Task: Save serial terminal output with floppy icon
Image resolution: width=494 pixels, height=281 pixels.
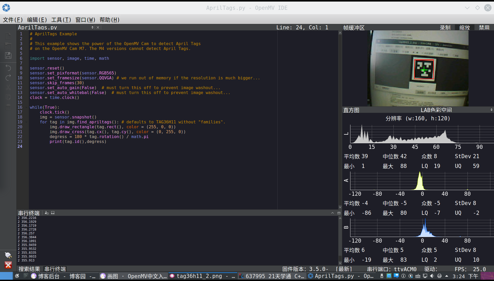Action: (x=53, y=213)
